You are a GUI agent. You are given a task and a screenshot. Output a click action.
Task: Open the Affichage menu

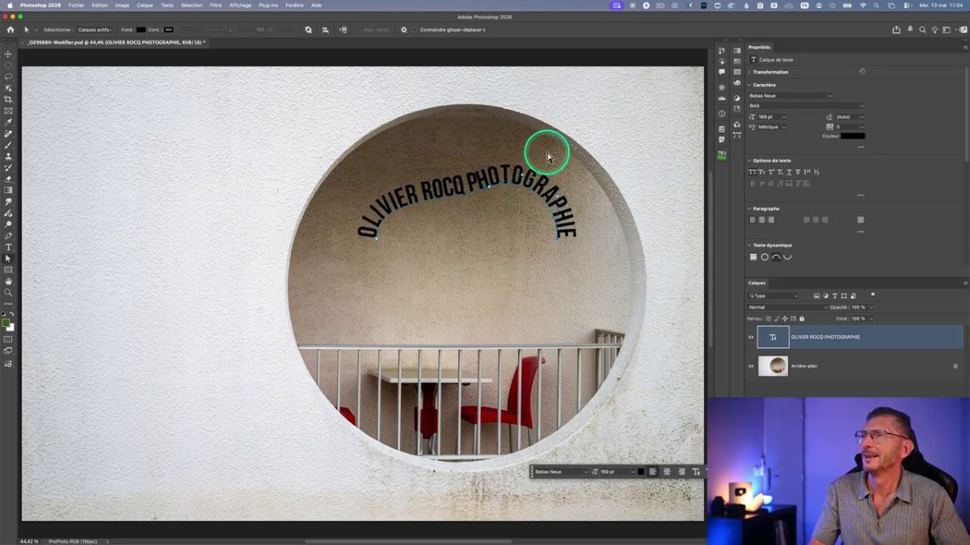point(240,5)
